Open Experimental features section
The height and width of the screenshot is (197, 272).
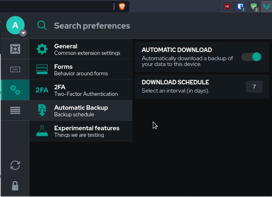click(x=81, y=131)
